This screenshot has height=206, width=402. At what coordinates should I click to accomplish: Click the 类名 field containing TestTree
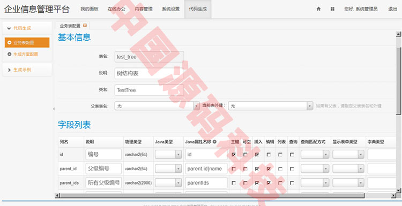(149, 90)
